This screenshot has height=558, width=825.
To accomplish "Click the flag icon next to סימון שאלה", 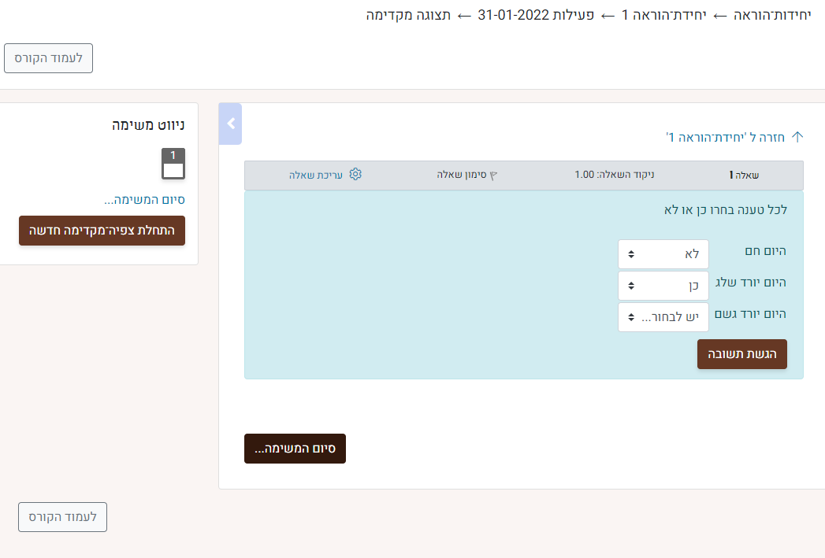I will tap(494, 175).
